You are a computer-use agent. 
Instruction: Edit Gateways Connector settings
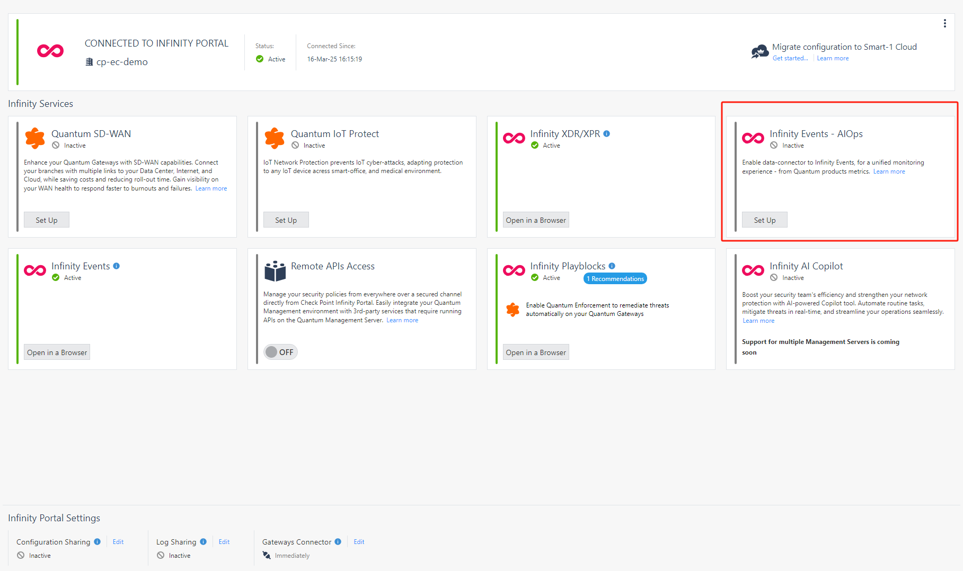[359, 541]
